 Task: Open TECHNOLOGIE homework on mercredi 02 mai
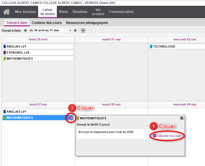(177, 46)
